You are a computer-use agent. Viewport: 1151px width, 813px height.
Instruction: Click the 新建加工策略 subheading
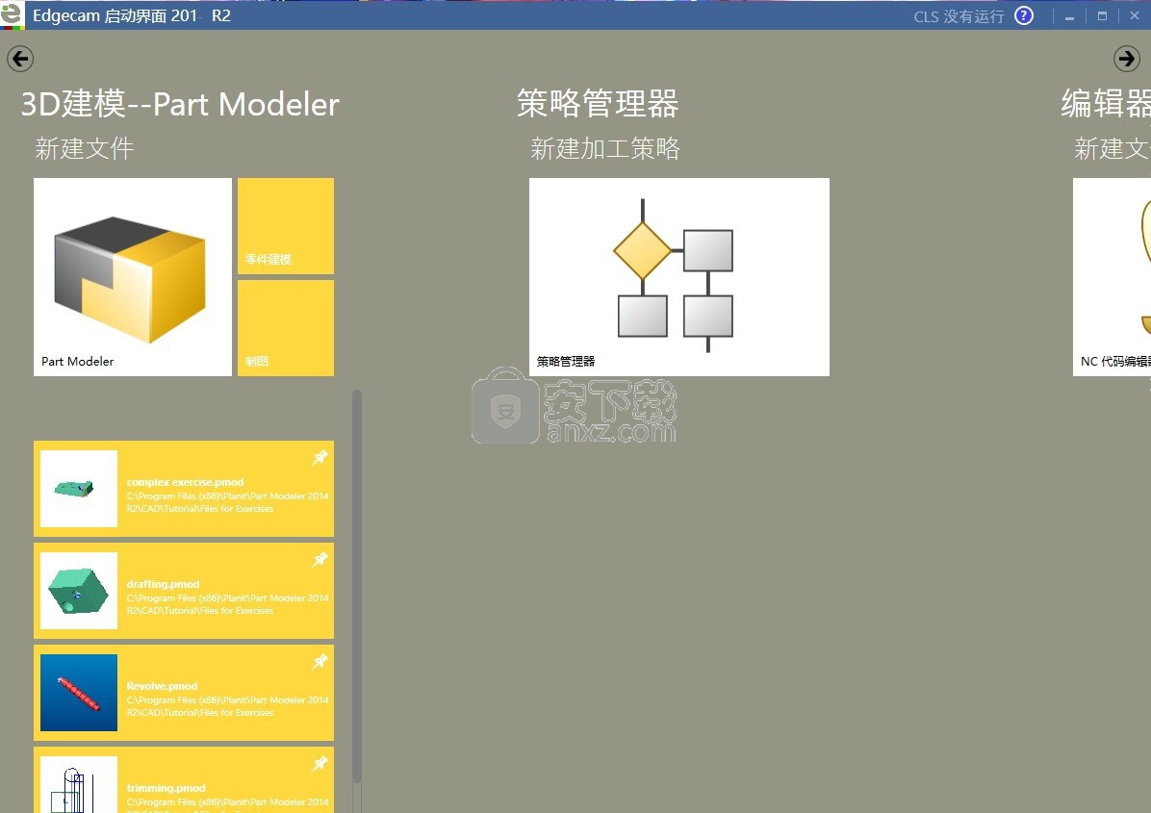605,148
